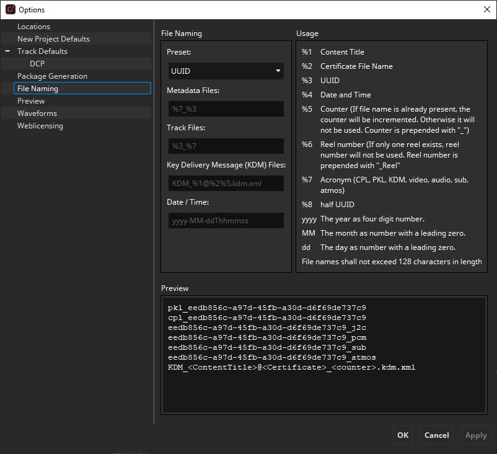Screen dimensions: 497x454
Task: Open the Waveforms options page
Action: point(37,113)
